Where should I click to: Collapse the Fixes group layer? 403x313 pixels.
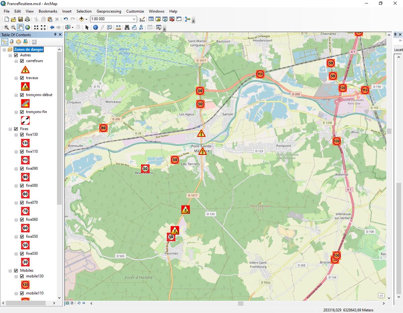coord(10,129)
